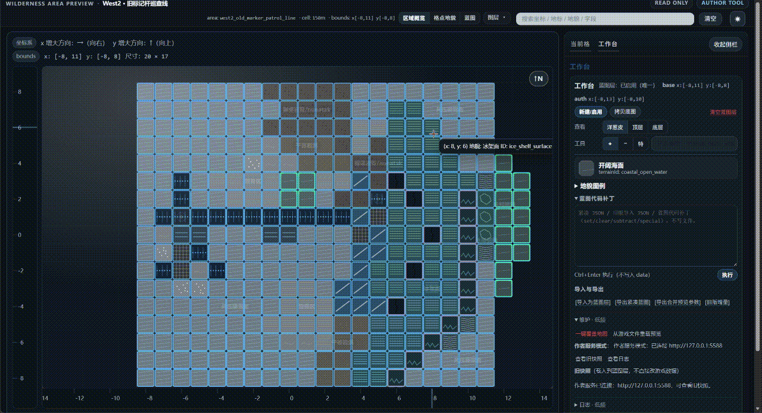762x413 pixels.
Task: Open the 工作台 tab
Action: pyautogui.click(x=608, y=44)
